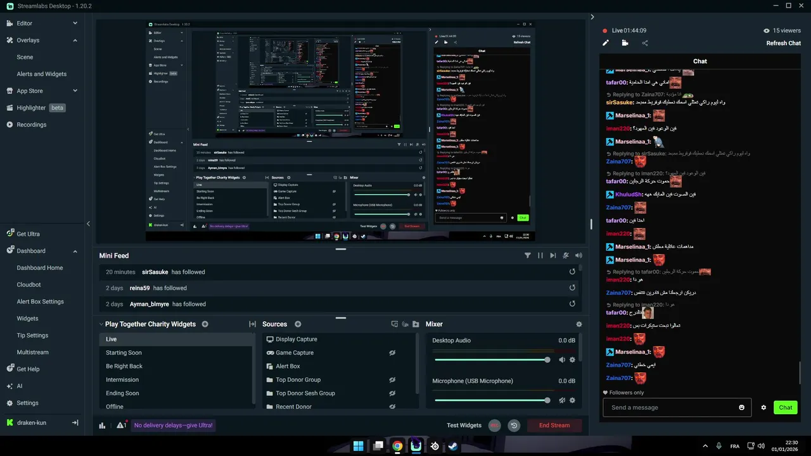Show the Top Donor Sesh Group folder
The height and width of the screenshot is (456, 811).
392,393
